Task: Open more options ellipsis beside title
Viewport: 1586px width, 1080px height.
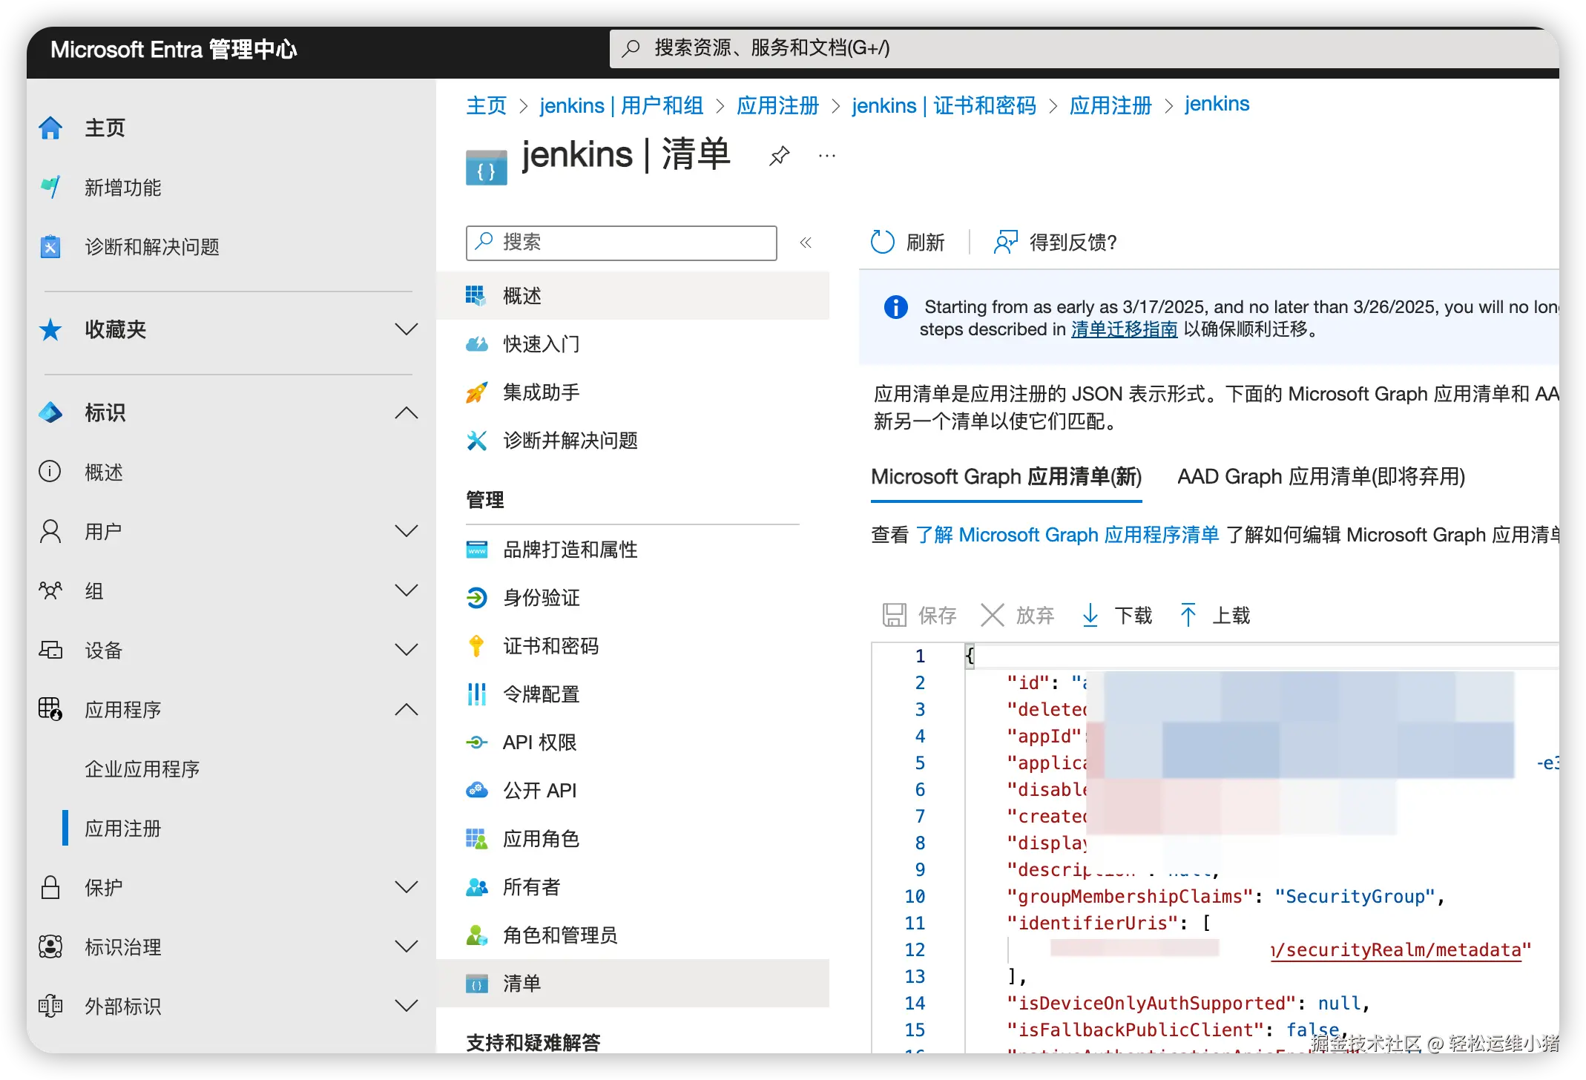Action: pyautogui.click(x=826, y=156)
